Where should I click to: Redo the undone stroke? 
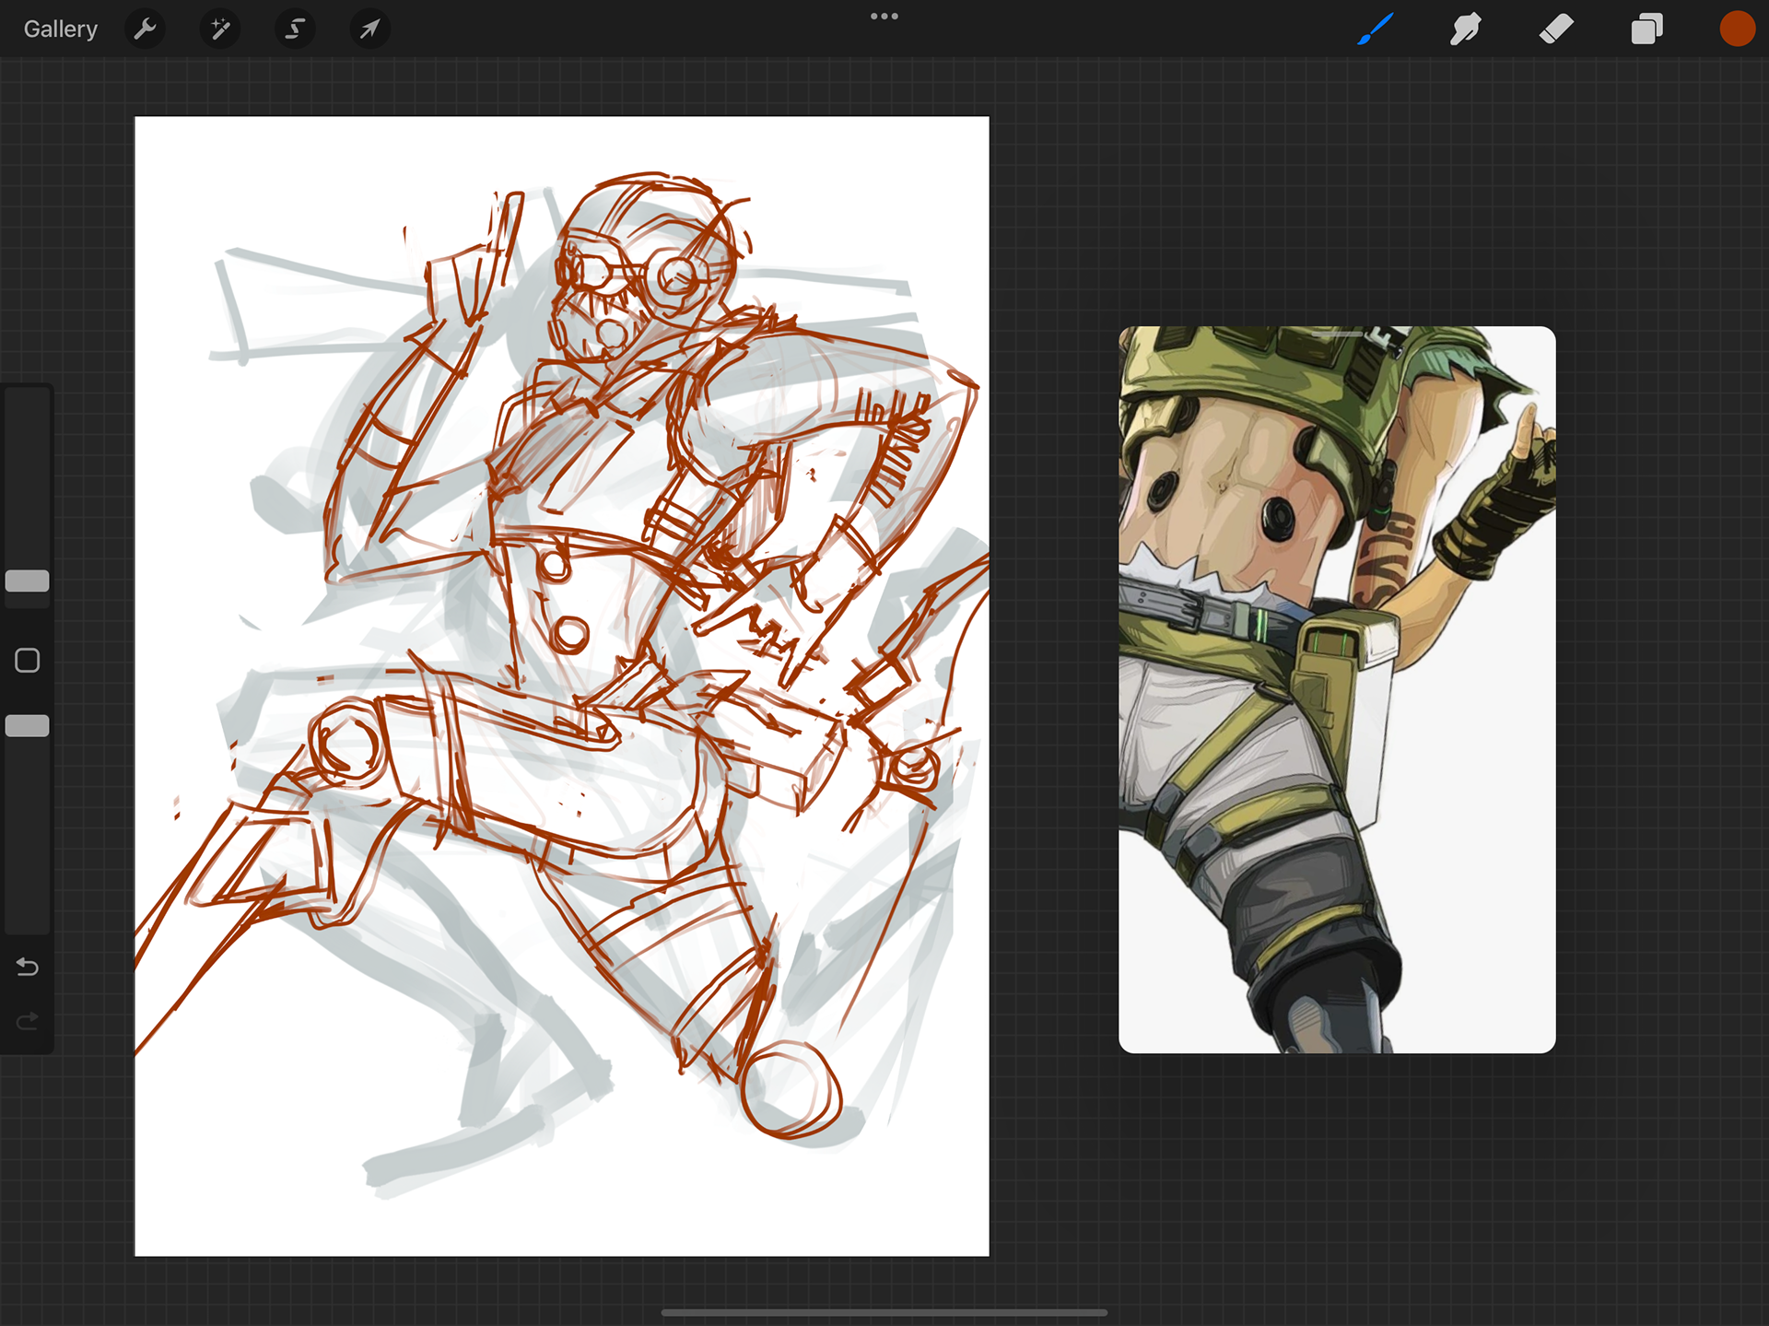[28, 1021]
